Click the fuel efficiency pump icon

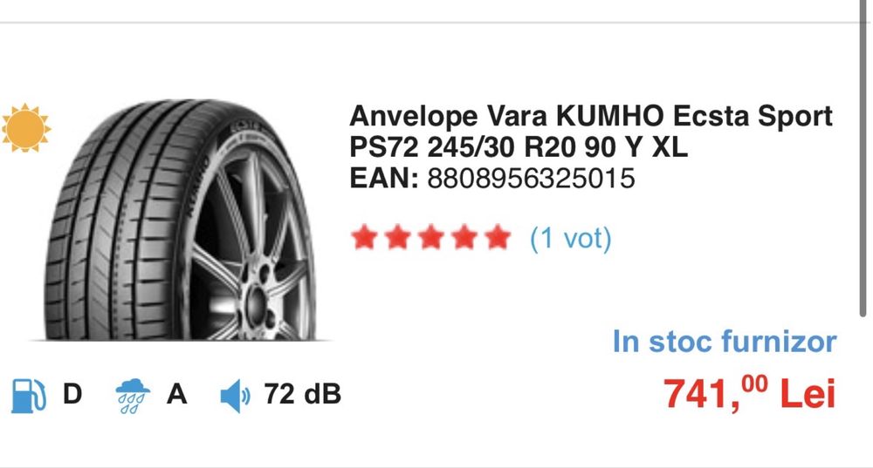[29, 396]
